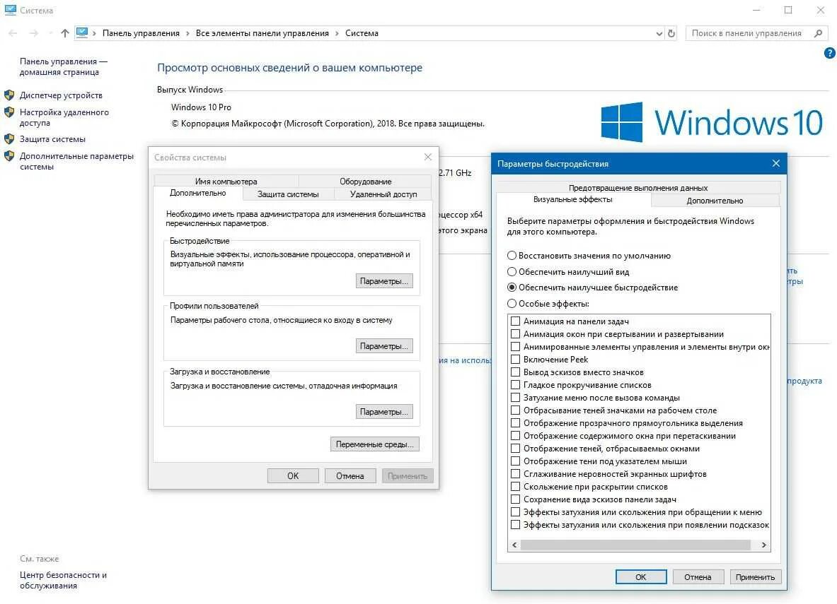This screenshot has height=604, width=837.
Task: Choose the Особые эффекты radio button
Action: tap(512, 303)
